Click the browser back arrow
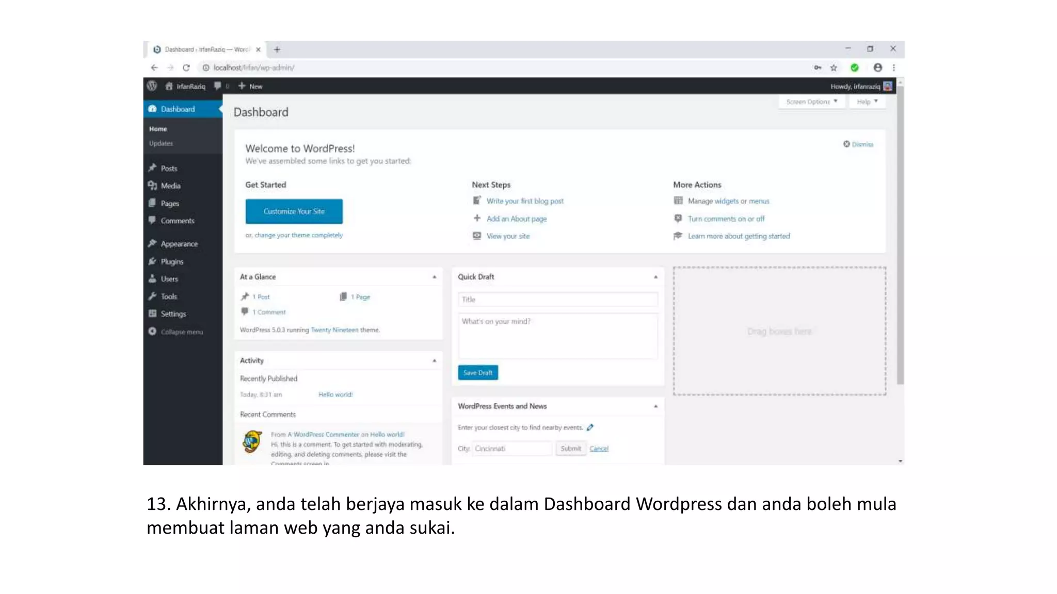Viewport: 1057px width, 594px height. 154,68
